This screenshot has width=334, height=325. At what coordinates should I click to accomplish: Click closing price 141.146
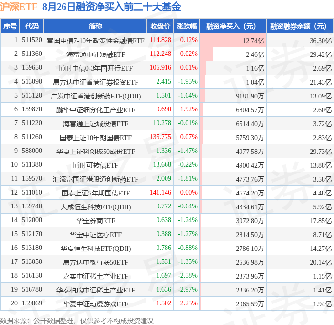click(x=160, y=193)
